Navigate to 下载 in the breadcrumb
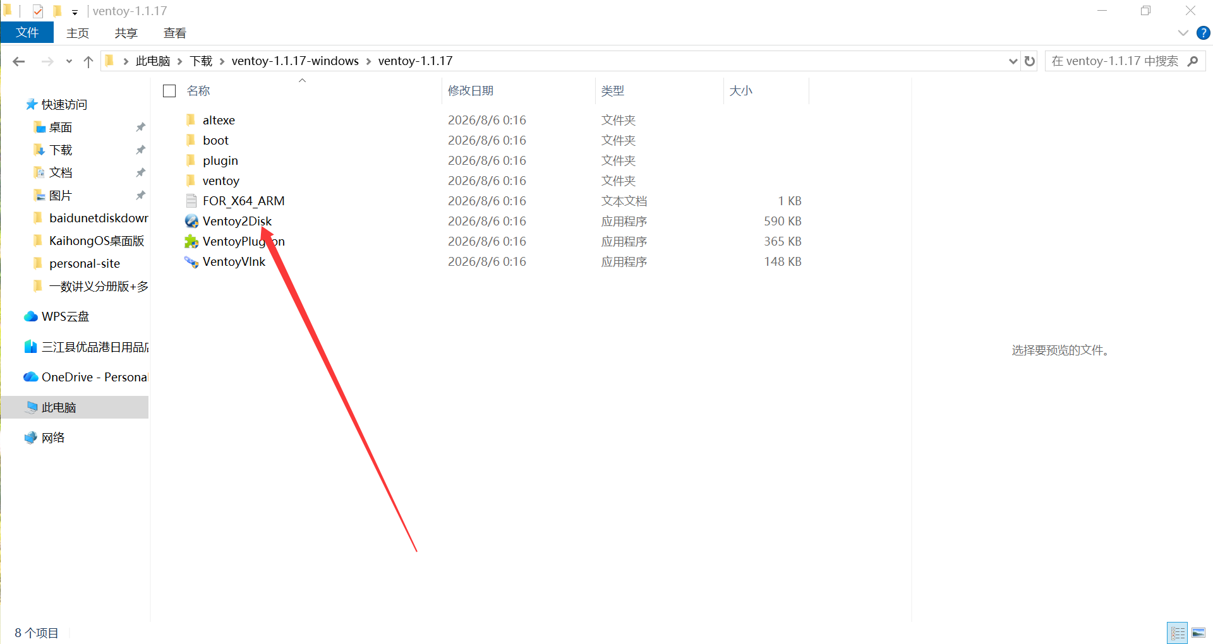This screenshot has width=1213, height=644. pyautogui.click(x=201, y=61)
